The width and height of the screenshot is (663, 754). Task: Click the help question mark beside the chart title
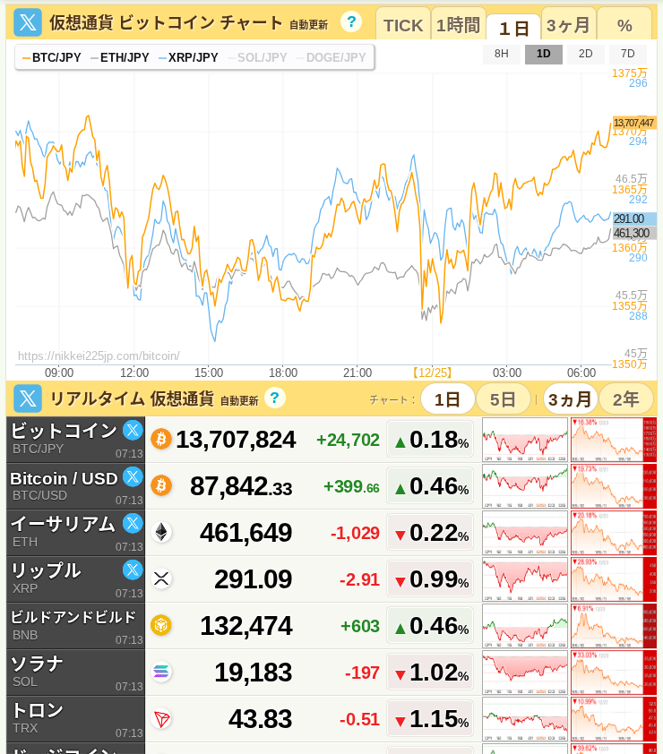351,21
